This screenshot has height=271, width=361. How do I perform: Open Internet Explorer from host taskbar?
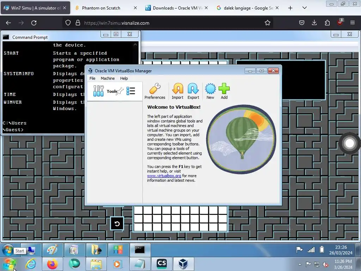(31, 264)
